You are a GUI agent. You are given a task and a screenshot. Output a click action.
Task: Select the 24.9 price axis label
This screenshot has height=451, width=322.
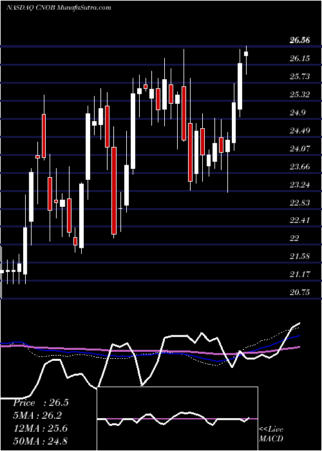(x=298, y=113)
